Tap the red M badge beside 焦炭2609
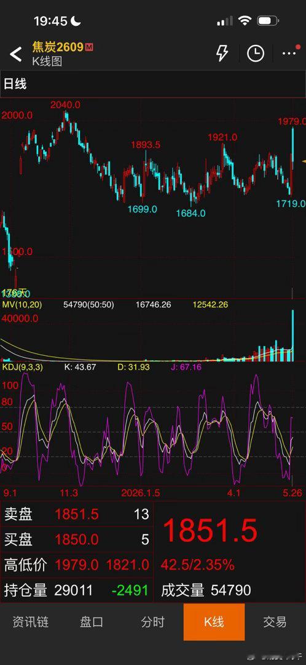306x665 pixels. coord(89,47)
